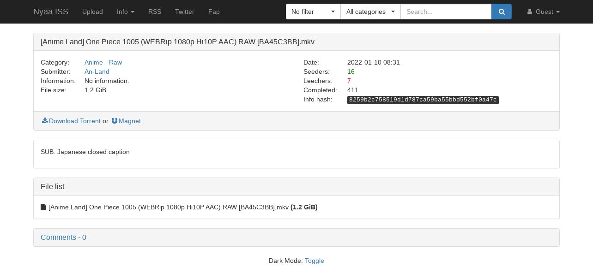The height and width of the screenshot is (279, 593).
Task: Expand the Info menu in navbar
Action: coord(126,12)
